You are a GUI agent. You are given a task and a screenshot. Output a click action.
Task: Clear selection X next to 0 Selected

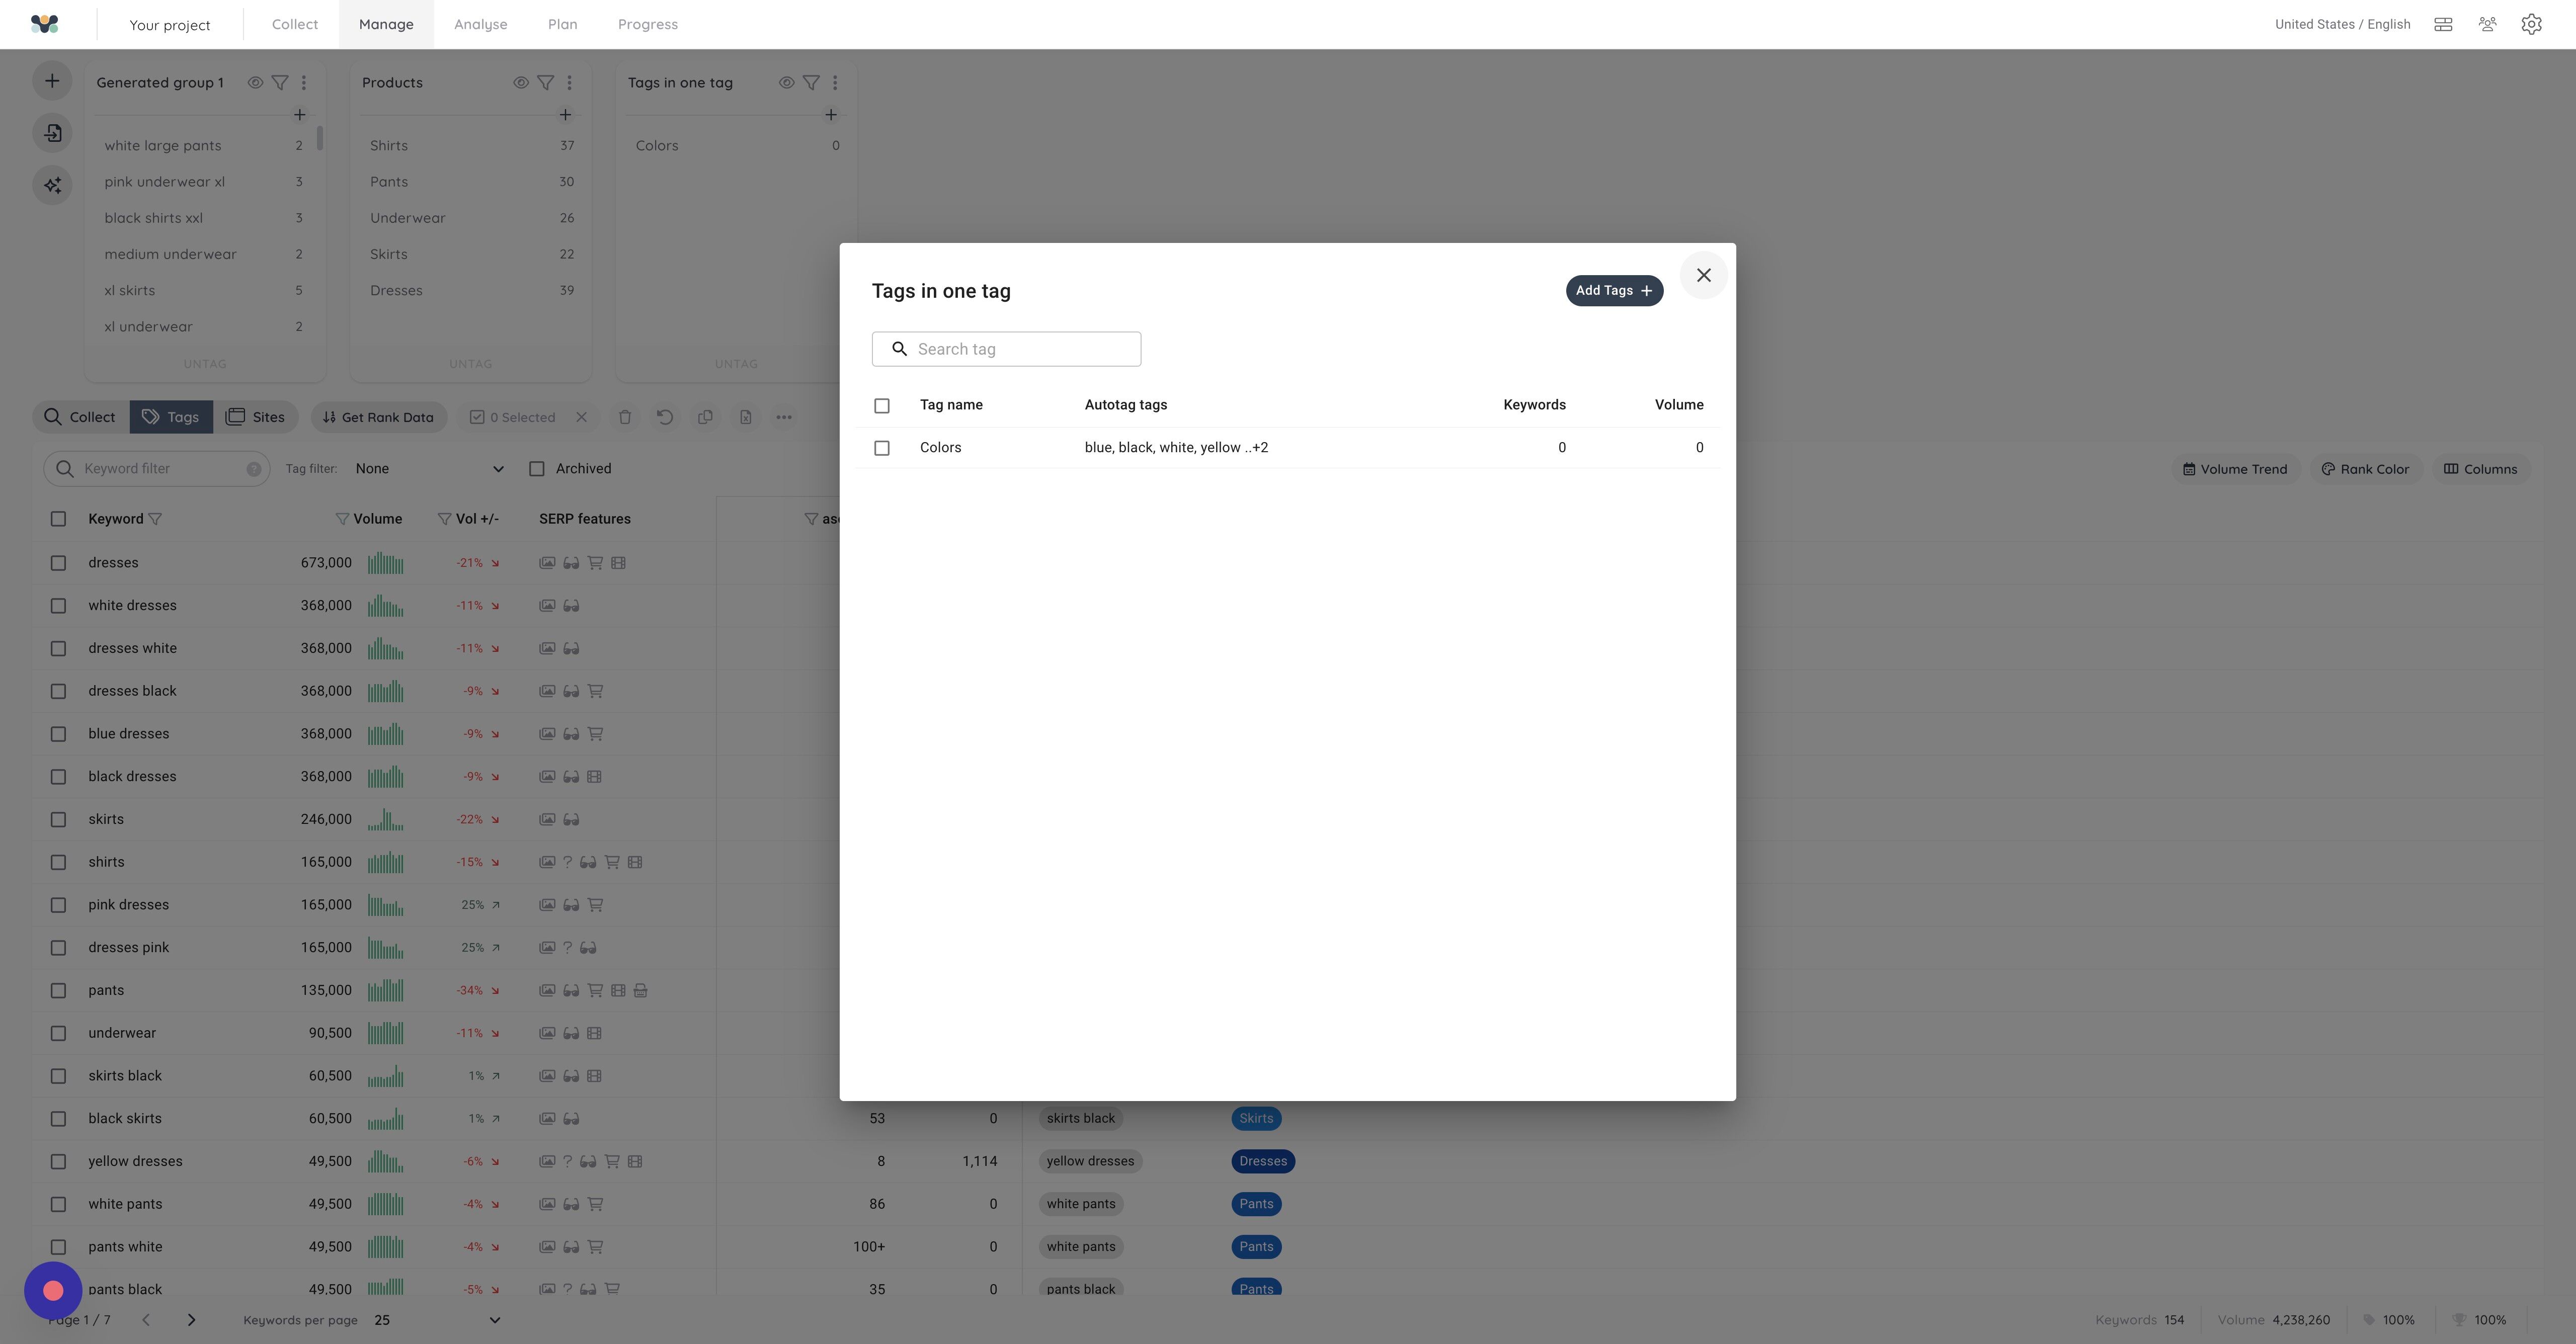click(581, 417)
